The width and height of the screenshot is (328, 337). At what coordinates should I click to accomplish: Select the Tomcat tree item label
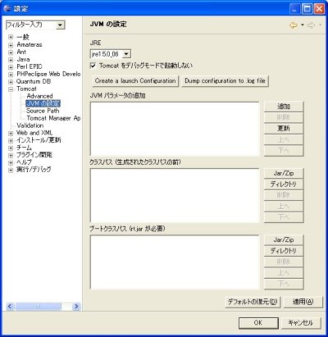[26, 89]
